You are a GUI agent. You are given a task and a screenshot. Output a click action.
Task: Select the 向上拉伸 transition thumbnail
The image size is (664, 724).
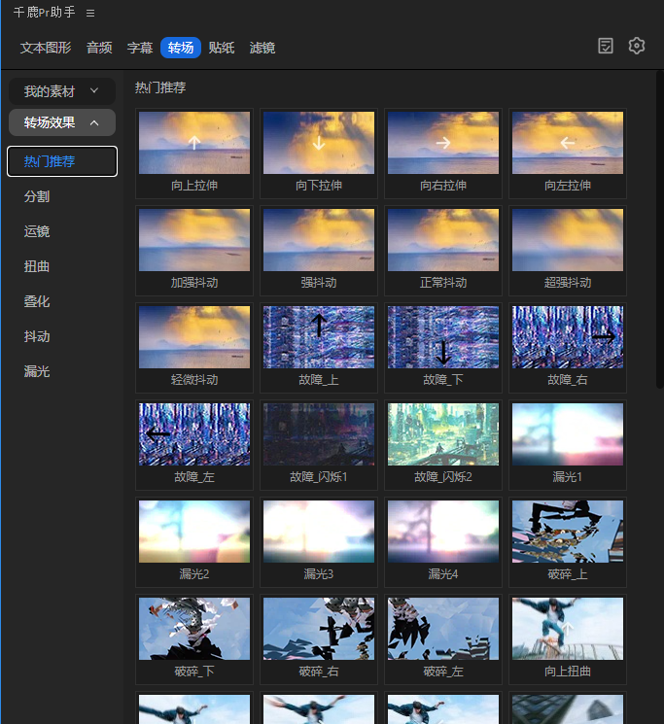click(194, 143)
